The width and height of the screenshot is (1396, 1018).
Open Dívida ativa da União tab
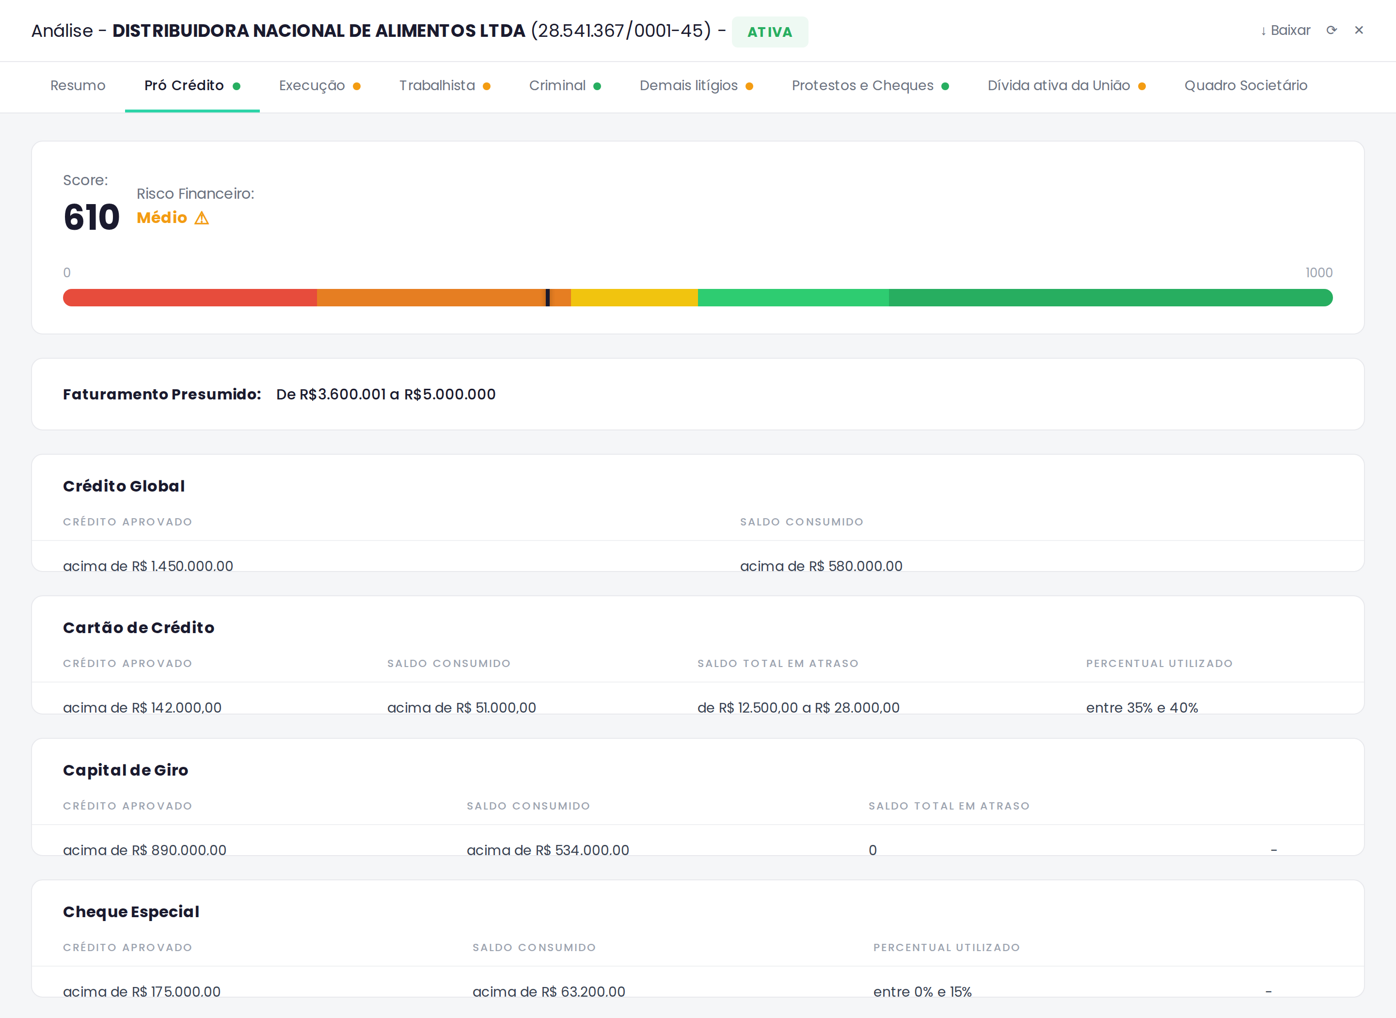[1059, 86]
